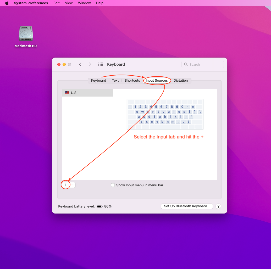Click the keyboard layout preview
This screenshot has width=271, height=269.
[x=165, y=114]
